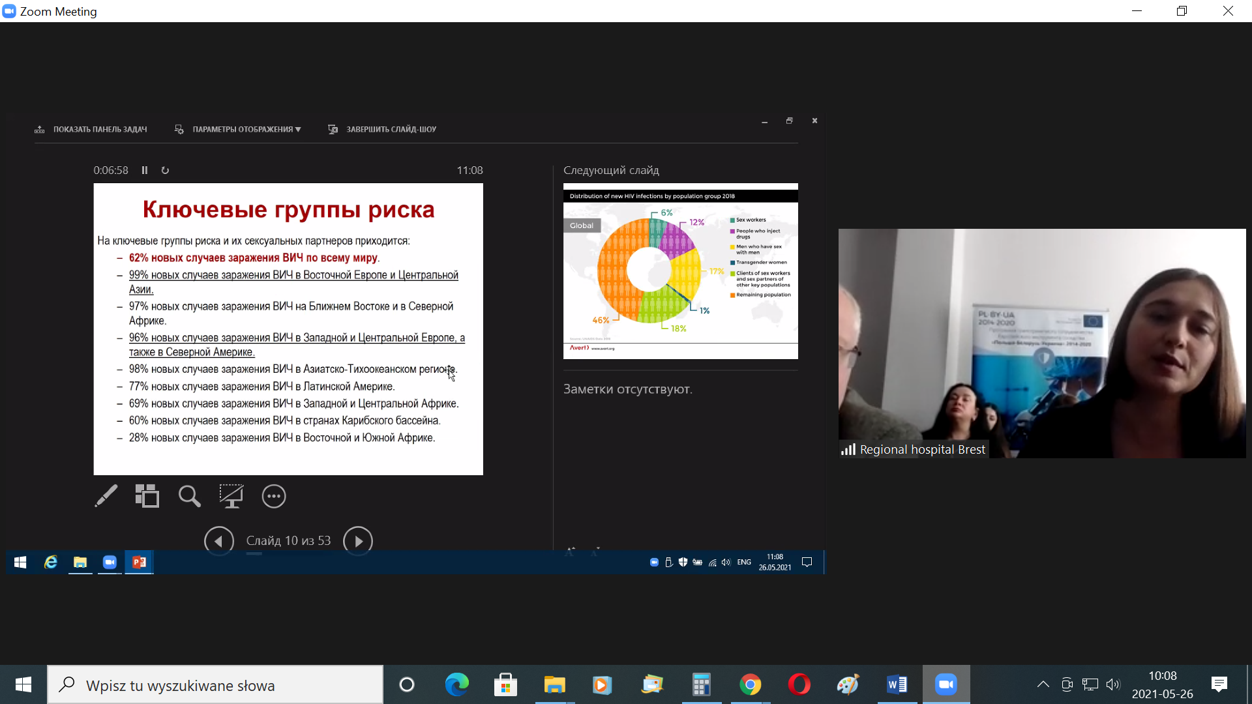Open Google Chrome from the taskbar

coord(750,685)
